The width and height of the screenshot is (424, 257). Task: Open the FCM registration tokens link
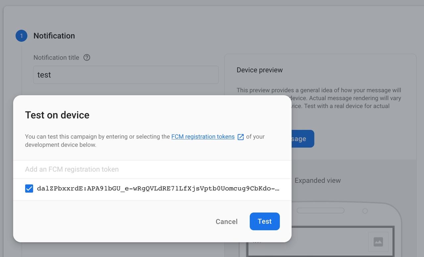tap(203, 137)
